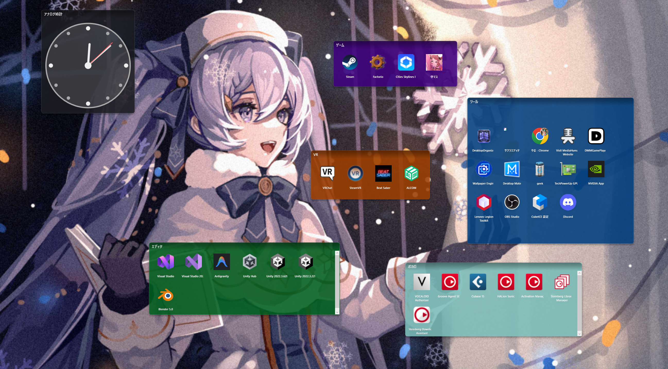Launch Groove Agent SE
668x369 pixels.
click(450, 282)
